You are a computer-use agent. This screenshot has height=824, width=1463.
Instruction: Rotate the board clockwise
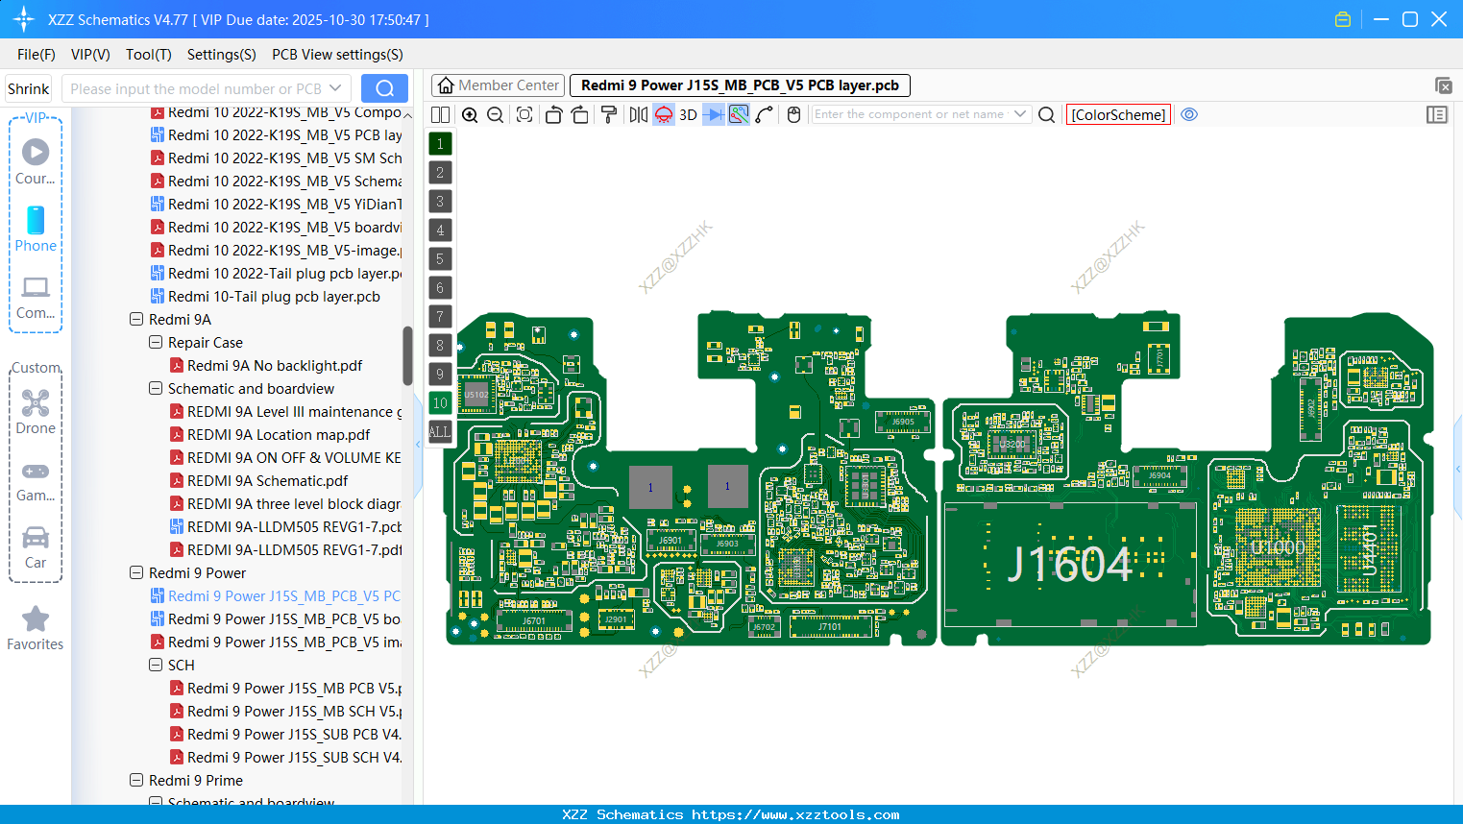580,115
